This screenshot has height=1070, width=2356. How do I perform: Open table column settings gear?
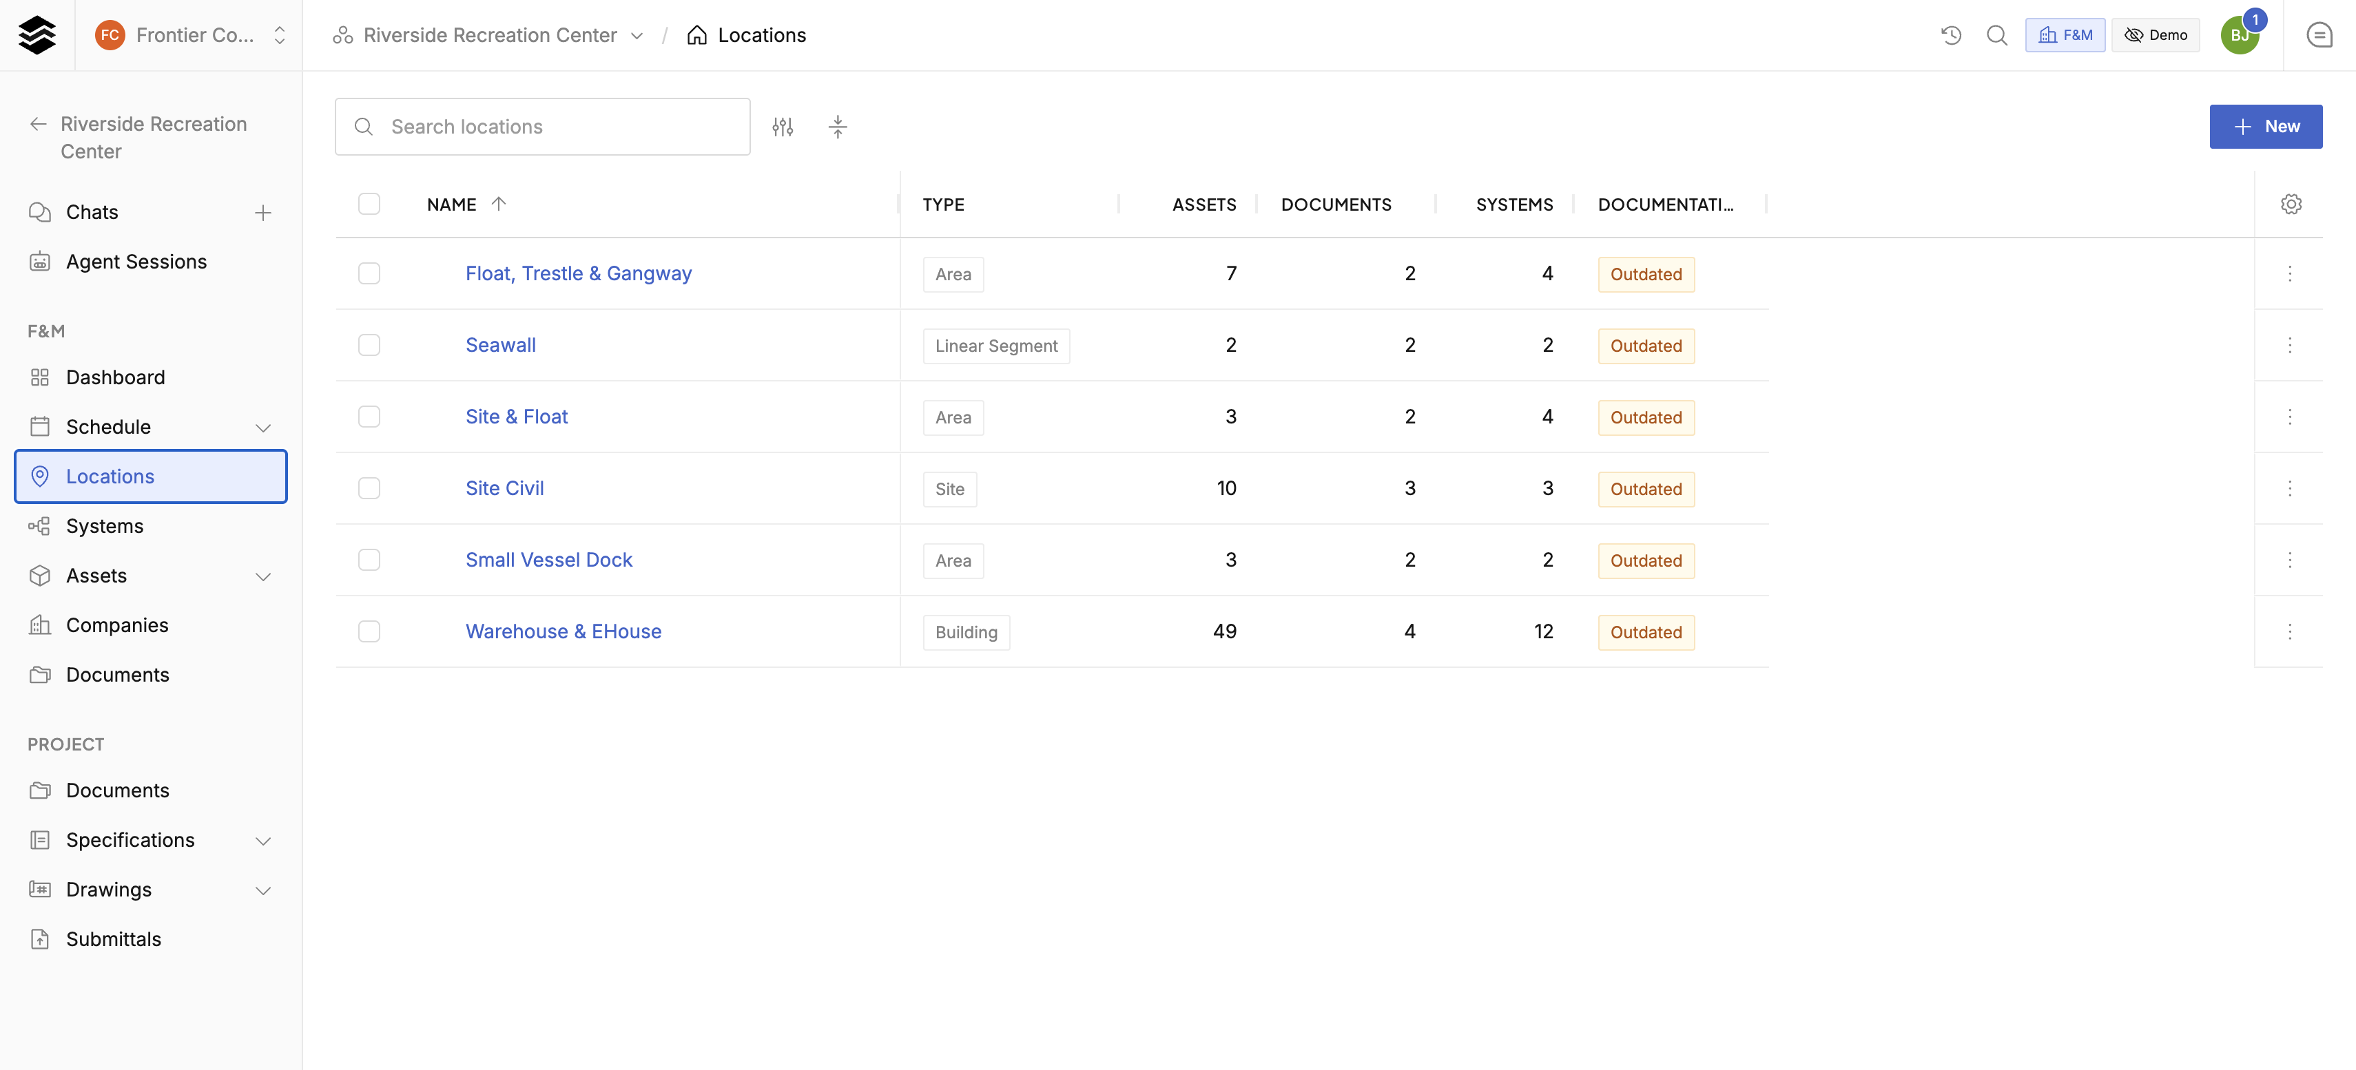coord(2291,204)
